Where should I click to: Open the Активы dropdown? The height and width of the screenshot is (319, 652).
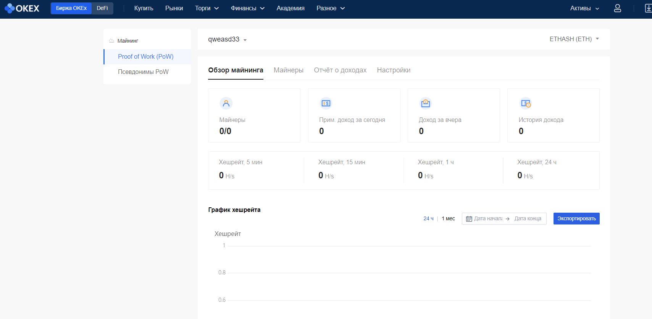point(584,8)
